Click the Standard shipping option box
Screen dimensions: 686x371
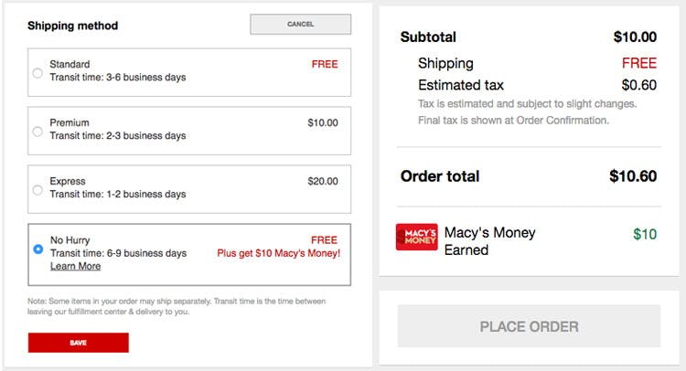pyautogui.click(x=189, y=72)
